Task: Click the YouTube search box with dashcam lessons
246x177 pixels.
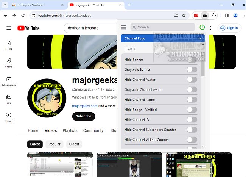Action: click(90, 28)
